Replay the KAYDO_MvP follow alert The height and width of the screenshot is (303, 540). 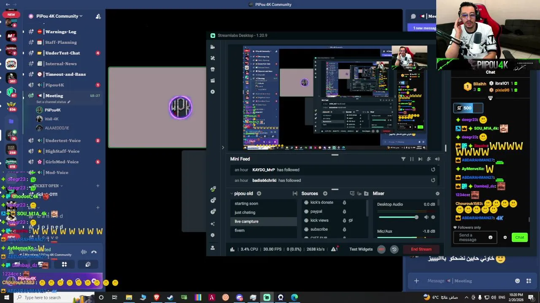pyautogui.click(x=433, y=170)
